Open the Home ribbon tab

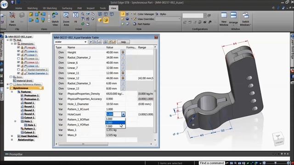[18, 8]
